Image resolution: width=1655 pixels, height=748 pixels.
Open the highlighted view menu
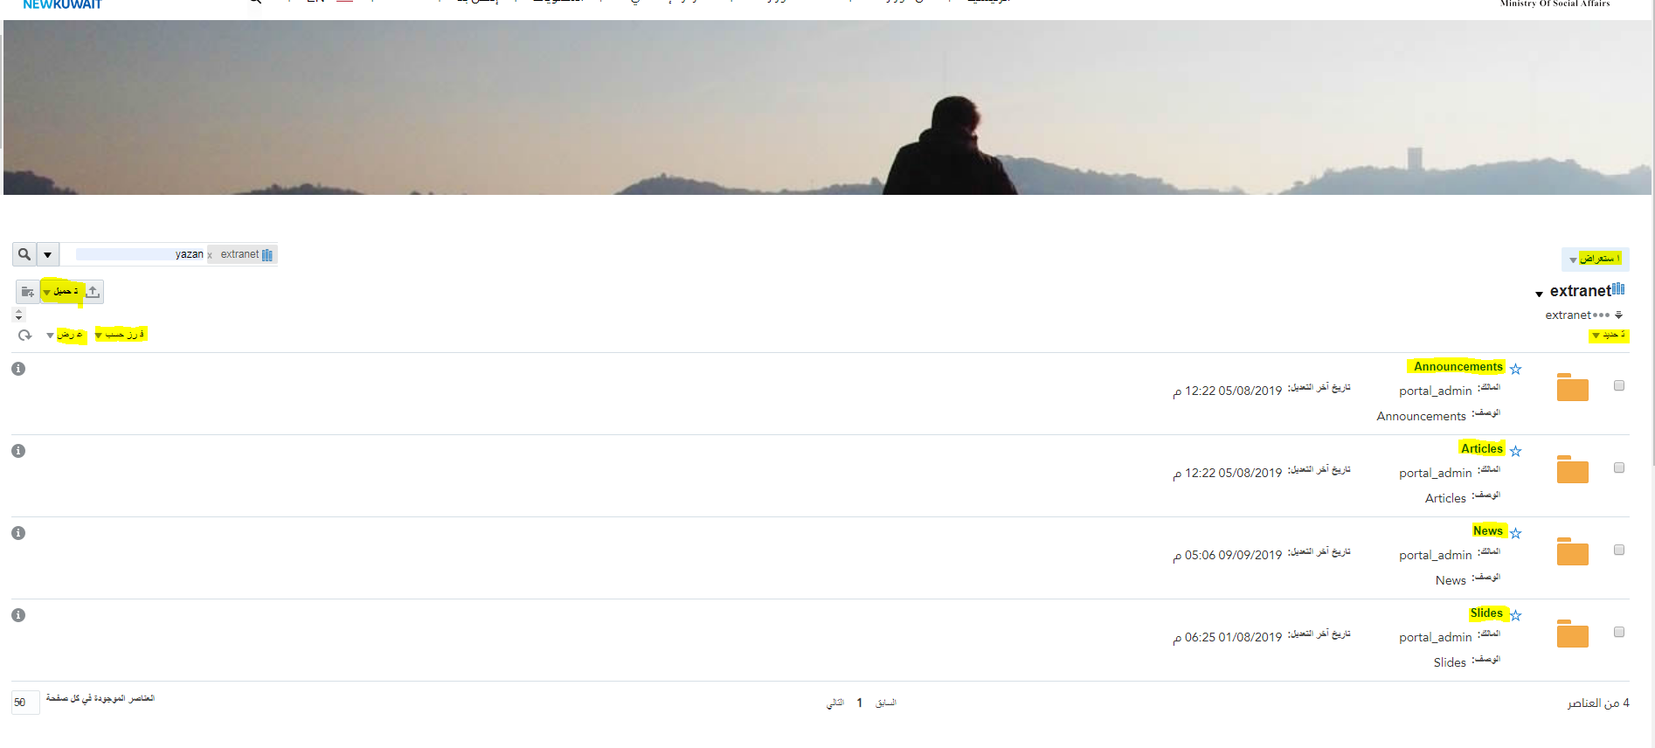pos(66,335)
